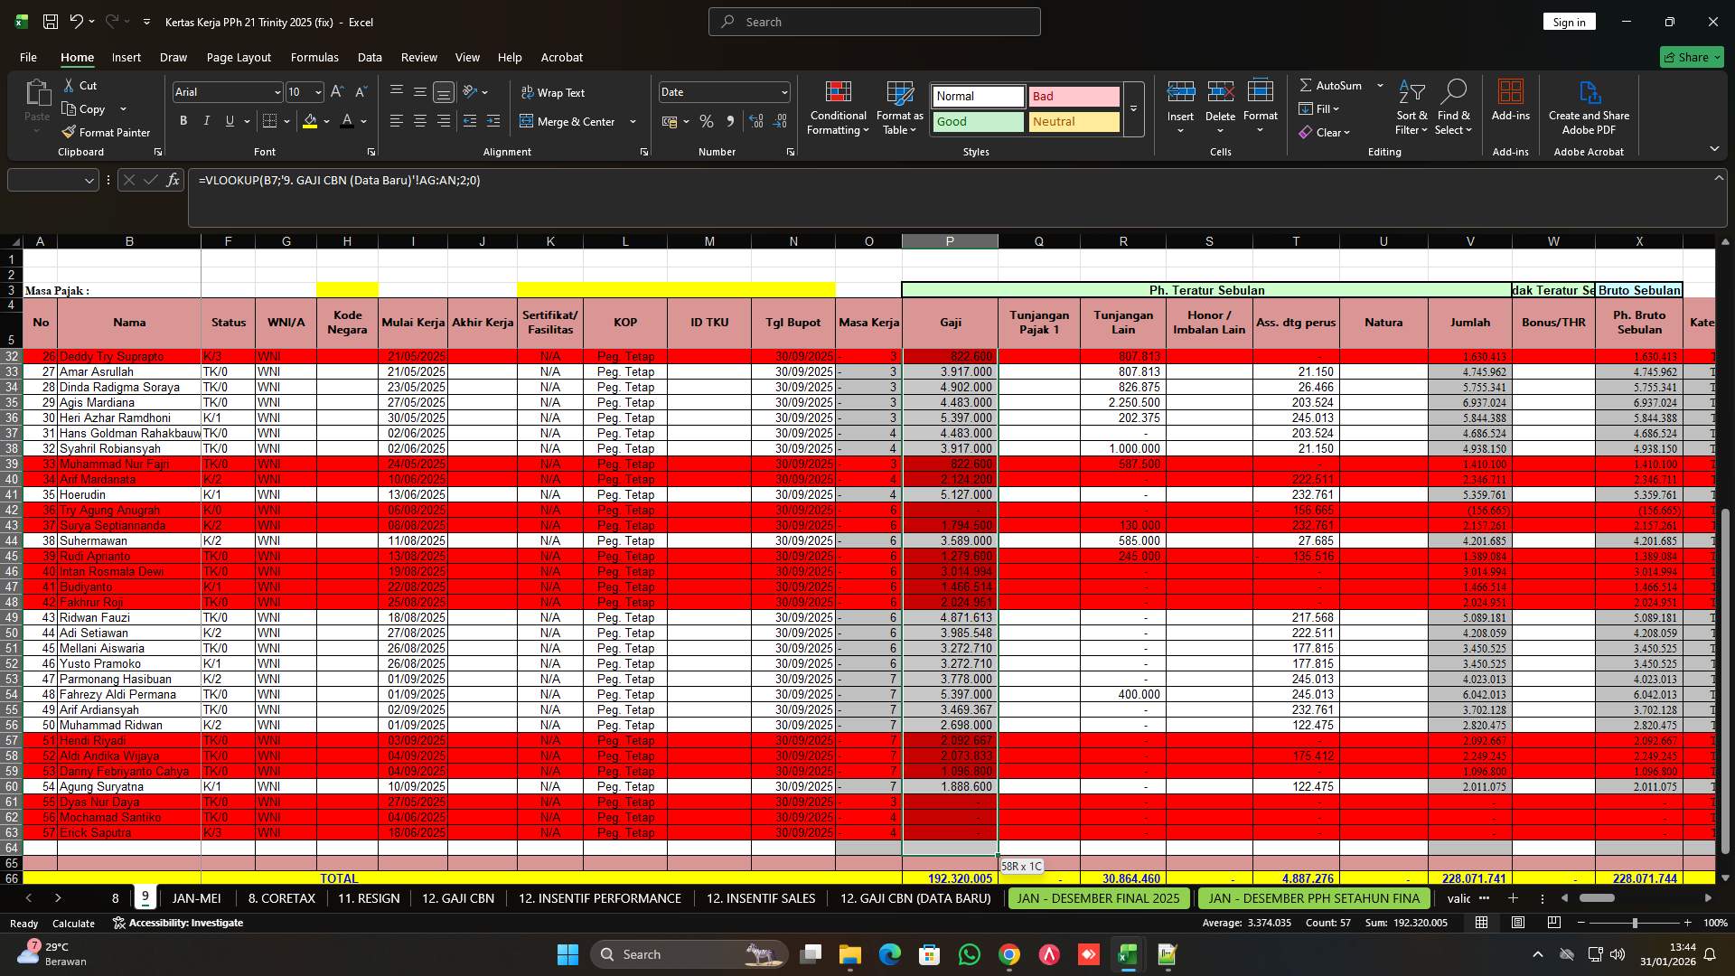Apply italic formatting
Screen dimensions: 1735x976
[x=206, y=120]
